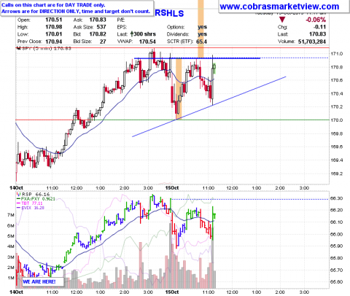Select the FXA:FXY legend entry
Screen dimensions: 350x296
click(x=36, y=199)
